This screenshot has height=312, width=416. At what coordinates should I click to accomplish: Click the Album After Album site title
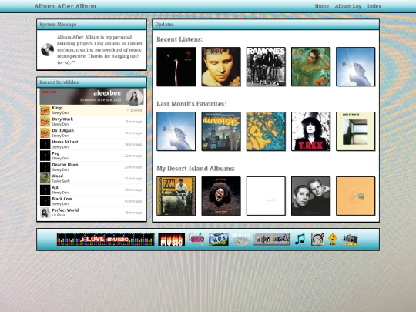[65, 6]
